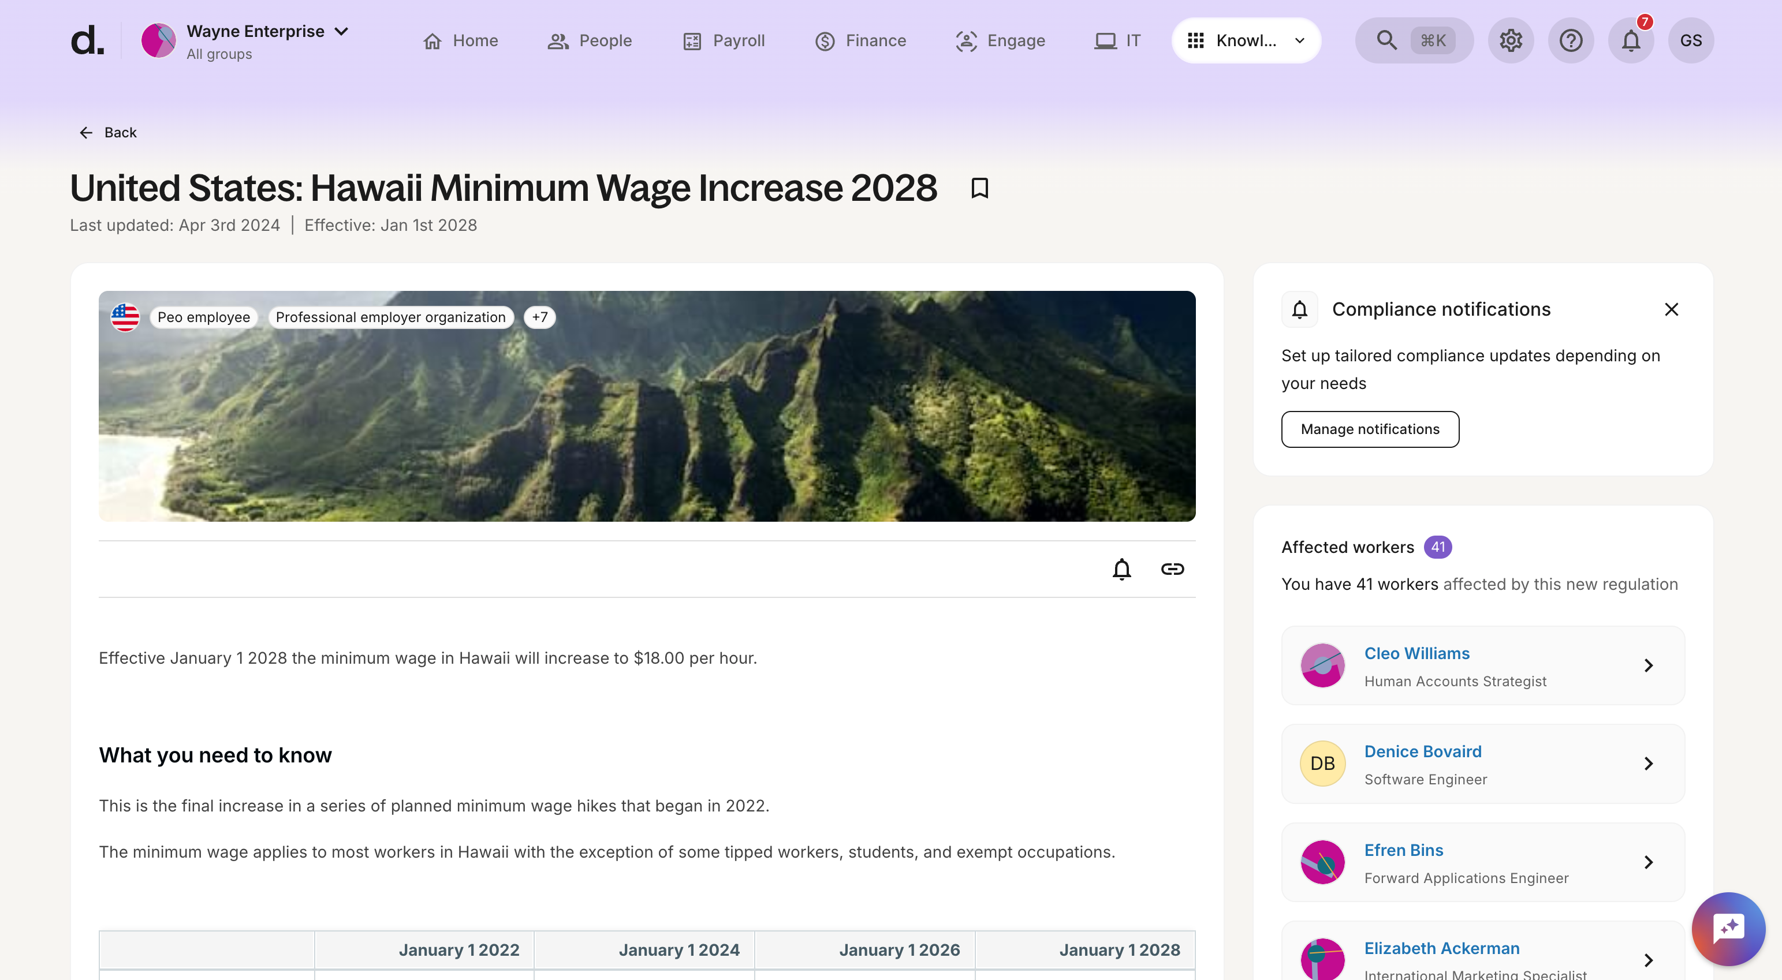This screenshot has height=980, width=1782.
Task: Open the AI chat assistant bubble
Action: coord(1727,928)
